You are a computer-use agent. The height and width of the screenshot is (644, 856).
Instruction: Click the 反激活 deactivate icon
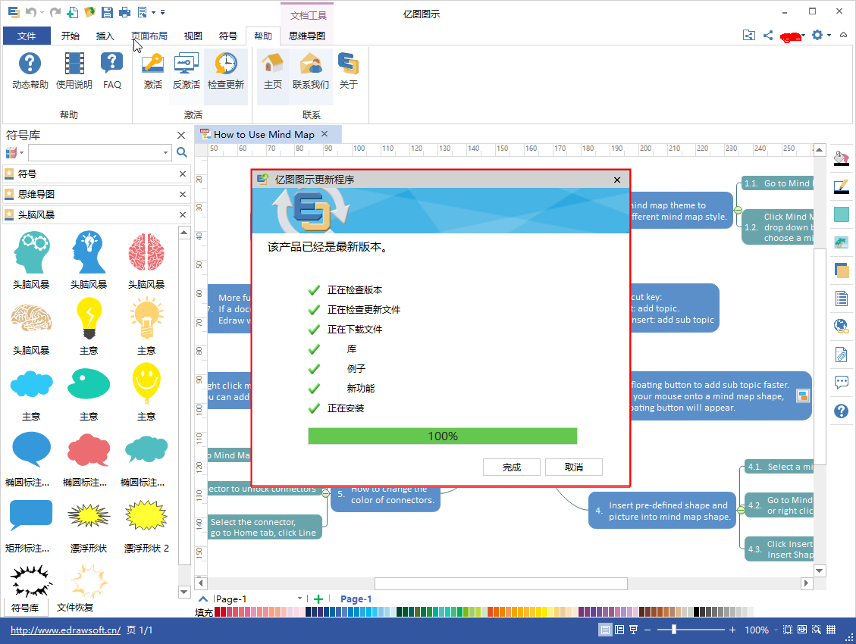[187, 71]
